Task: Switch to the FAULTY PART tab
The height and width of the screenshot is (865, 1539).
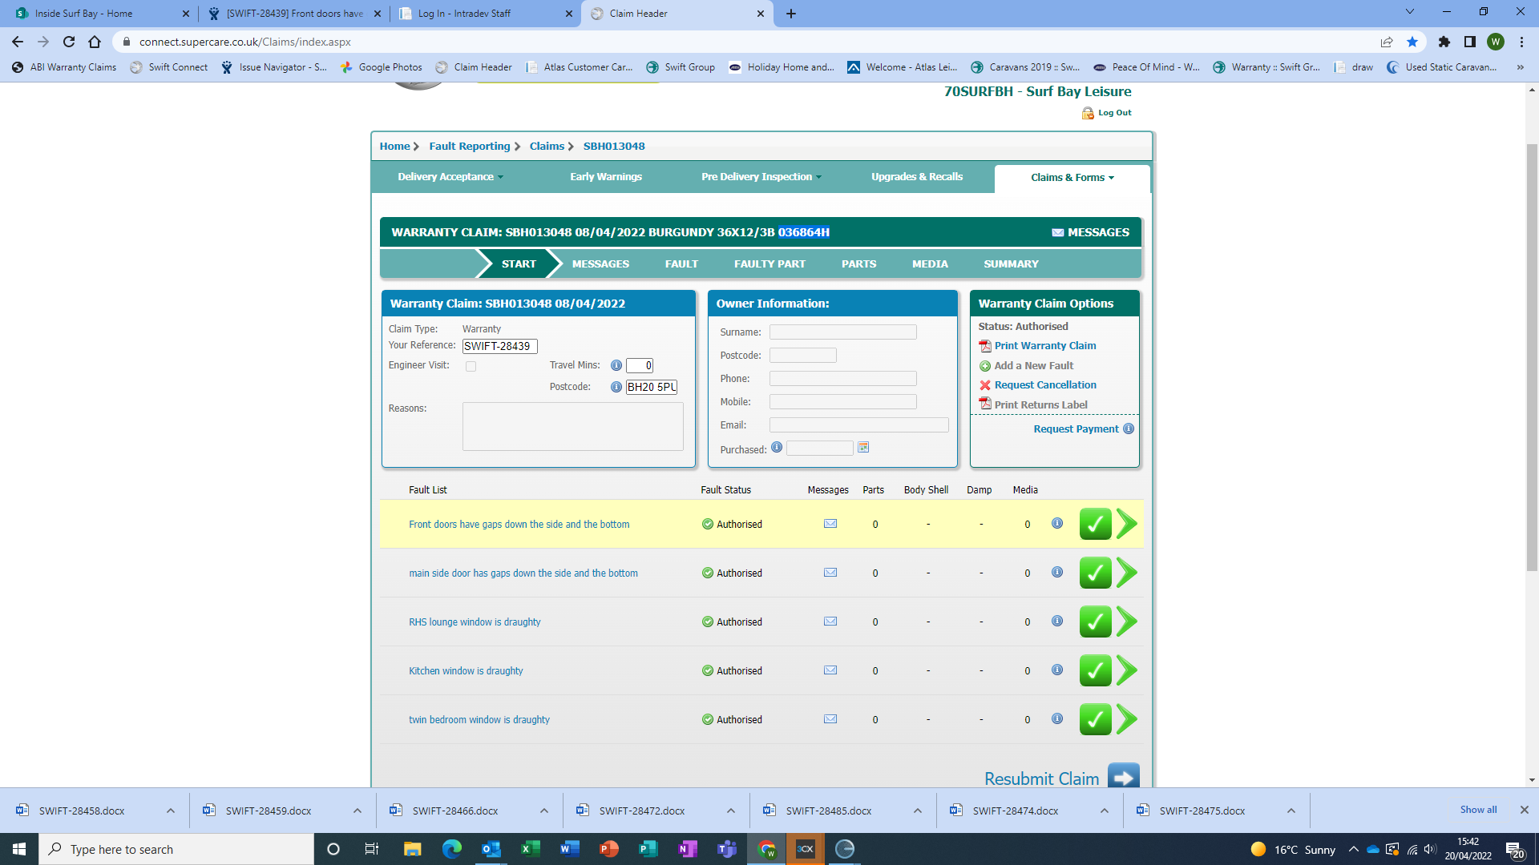Action: pyautogui.click(x=769, y=264)
